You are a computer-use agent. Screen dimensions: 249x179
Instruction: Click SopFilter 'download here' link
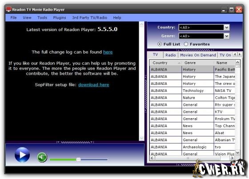pos(94,84)
